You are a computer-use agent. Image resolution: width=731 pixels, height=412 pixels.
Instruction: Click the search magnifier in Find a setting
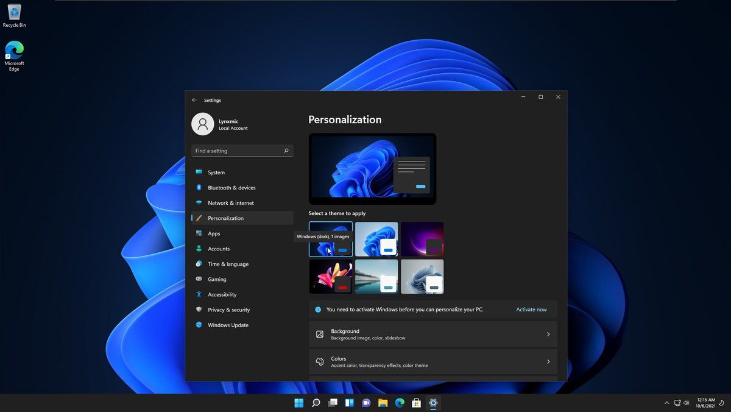tap(286, 151)
